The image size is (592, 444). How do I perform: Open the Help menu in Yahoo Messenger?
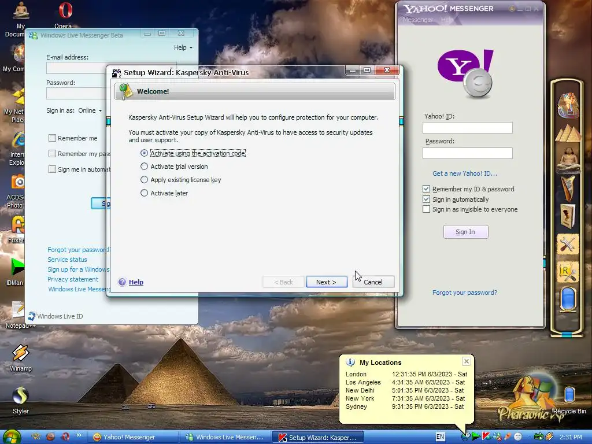[447, 20]
